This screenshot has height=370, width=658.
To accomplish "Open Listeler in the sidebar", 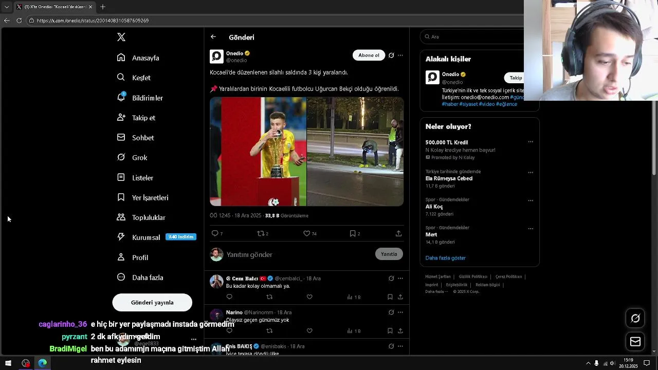I will point(135,178).
